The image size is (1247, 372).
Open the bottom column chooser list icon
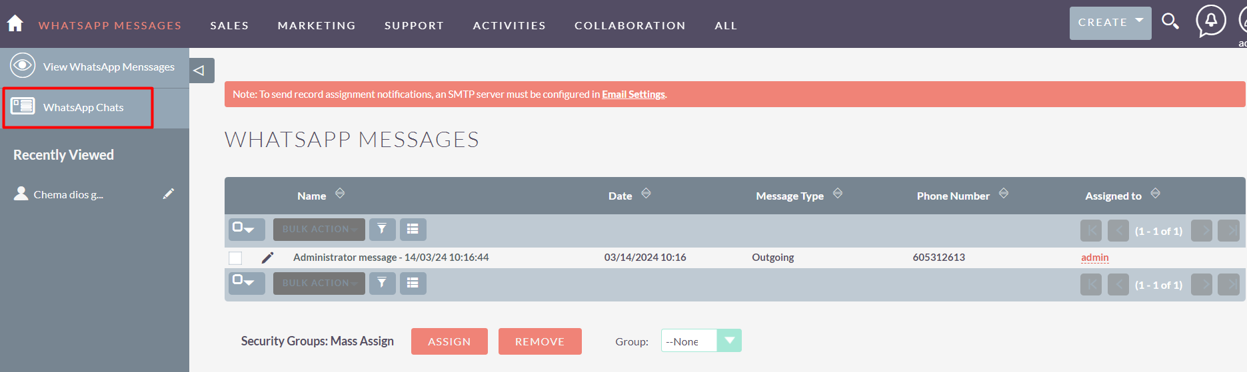413,283
